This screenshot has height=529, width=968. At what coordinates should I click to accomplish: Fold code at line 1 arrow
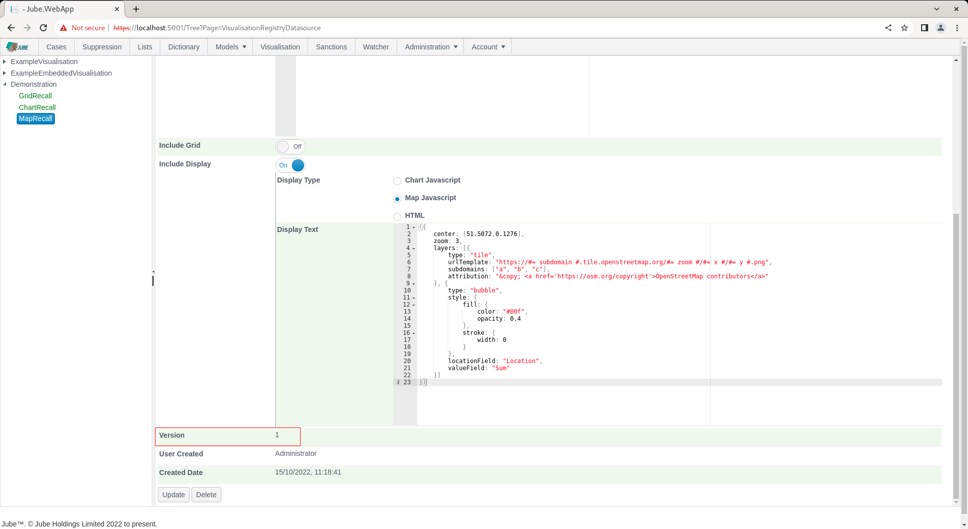[414, 227]
